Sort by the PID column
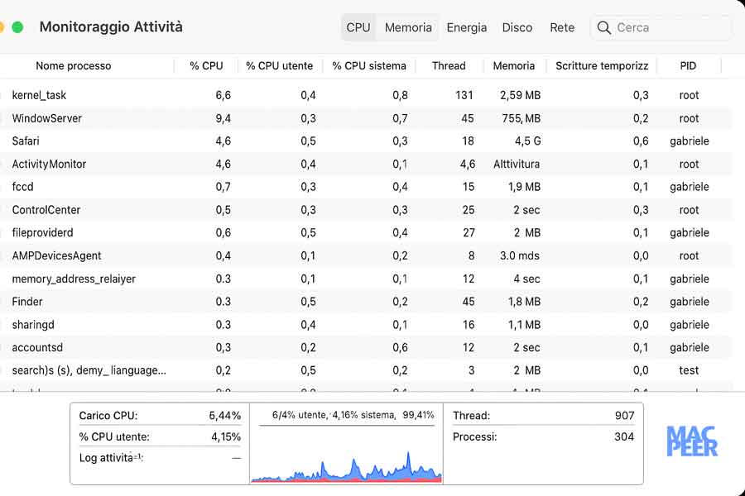Viewport: 745px width, 496px height. click(687, 65)
